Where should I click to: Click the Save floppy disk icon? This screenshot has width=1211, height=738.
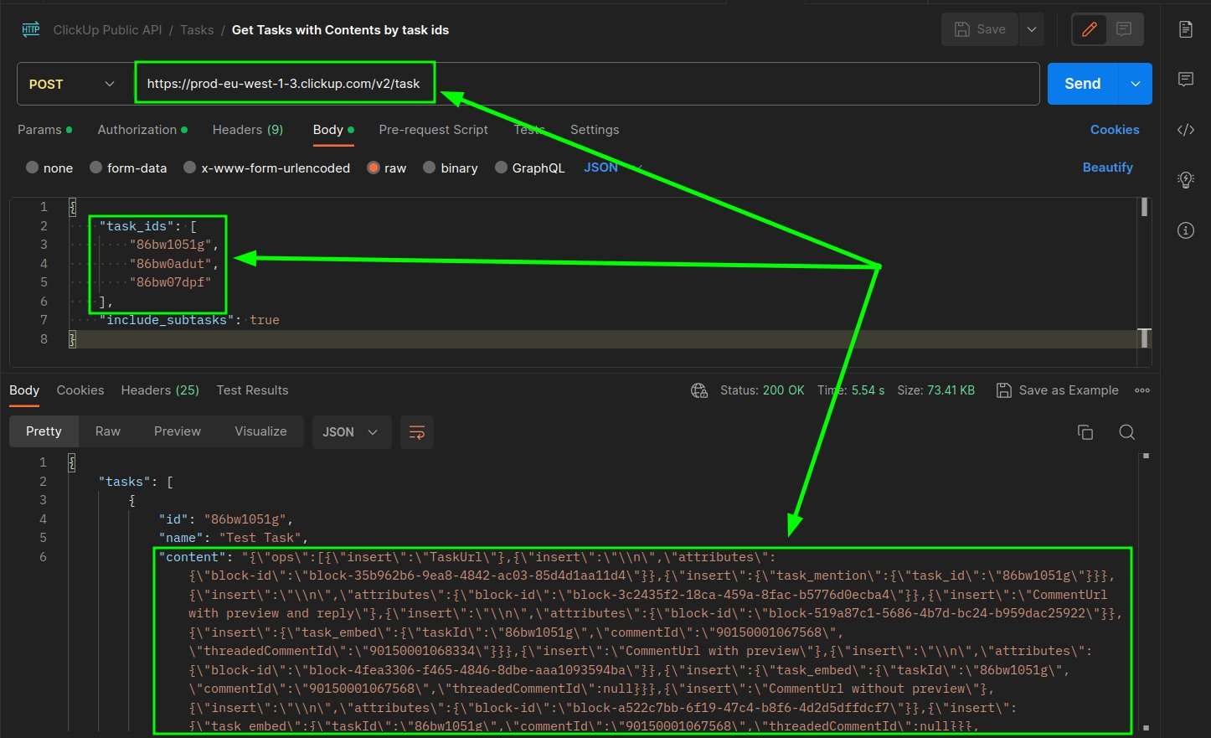click(x=962, y=29)
